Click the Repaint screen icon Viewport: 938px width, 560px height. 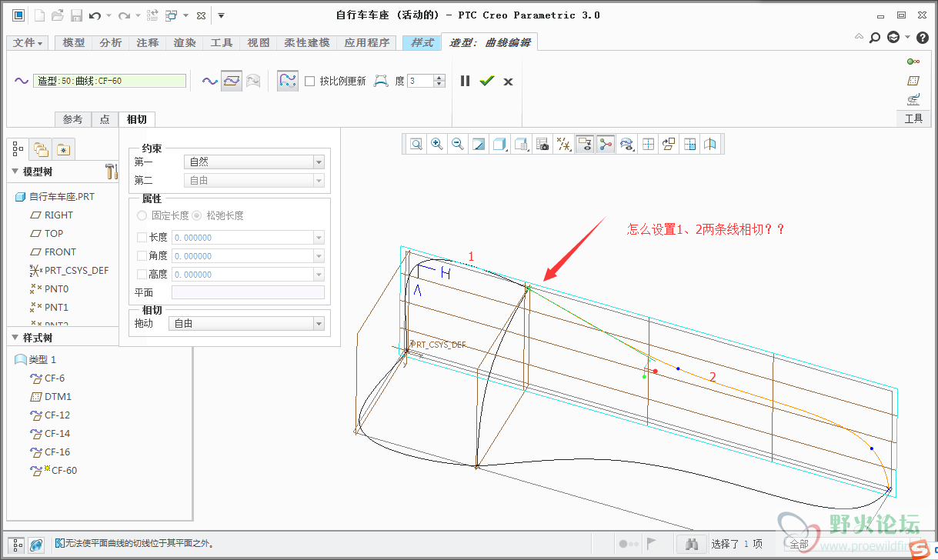[x=479, y=144]
